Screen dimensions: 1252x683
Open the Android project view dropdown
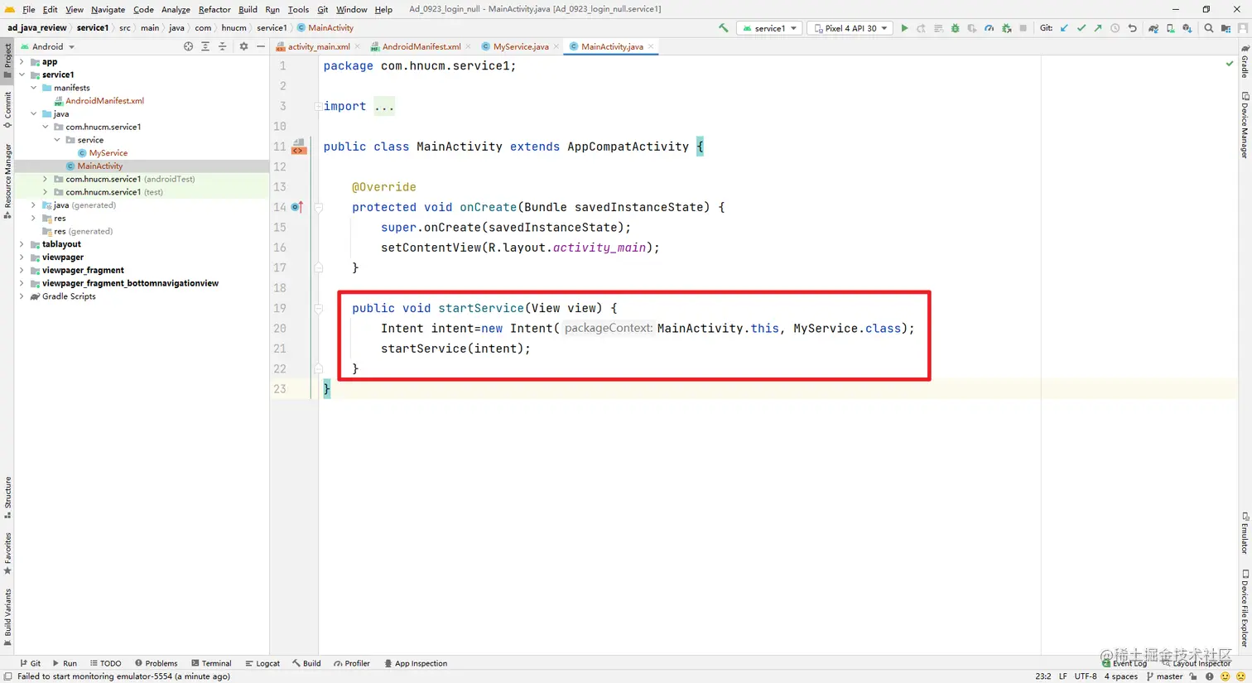[x=47, y=46]
